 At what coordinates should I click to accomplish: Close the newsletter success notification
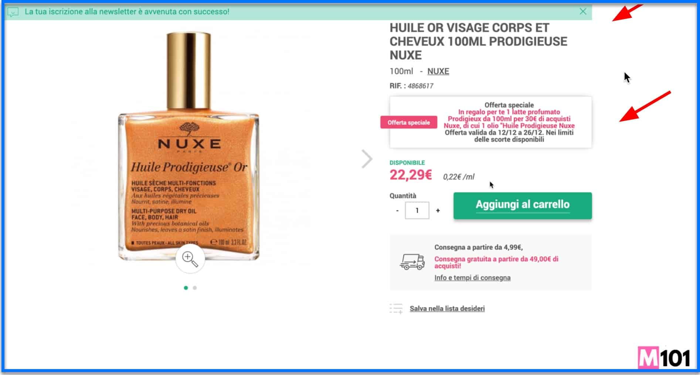(583, 11)
